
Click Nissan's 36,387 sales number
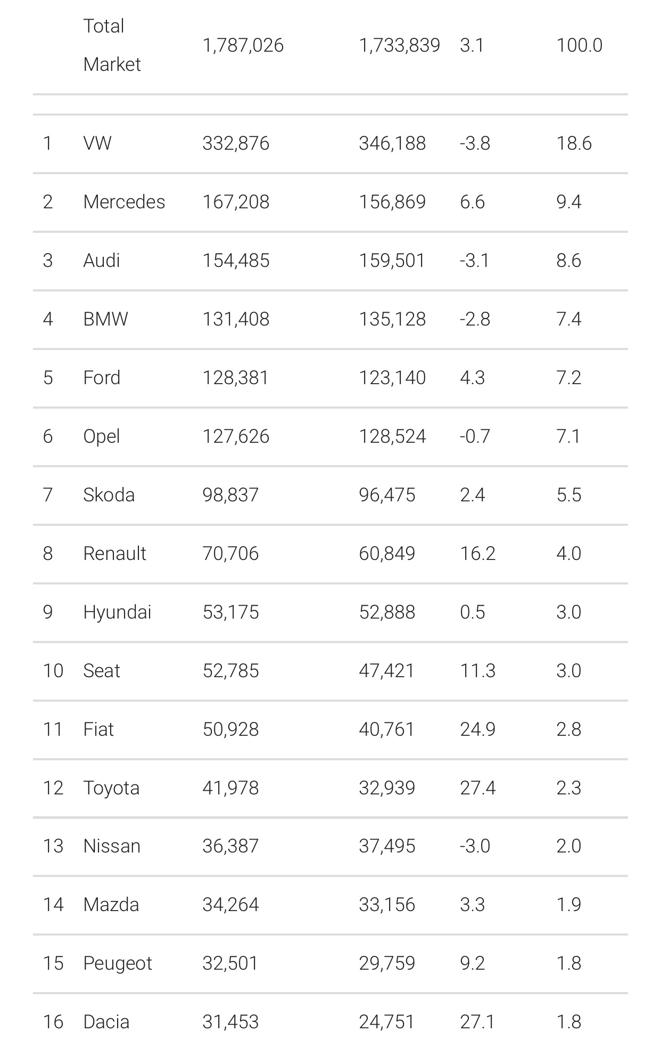[x=230, y=846]
